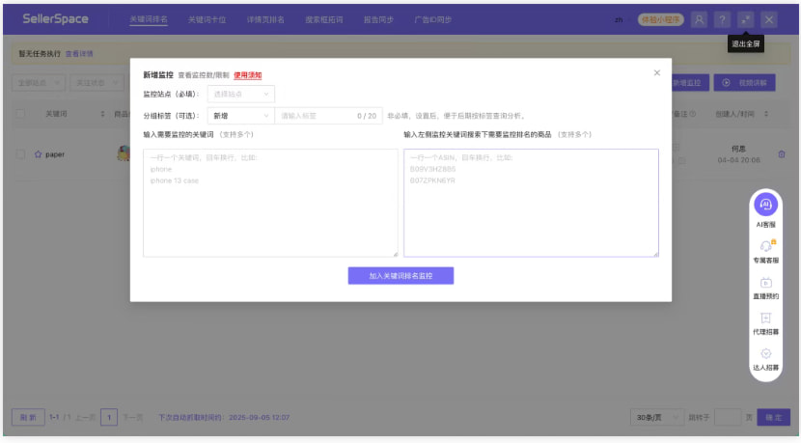Focus the keywords textarea on the left
The width and height of the screenshot is (801, 443).
coord(270,203)
